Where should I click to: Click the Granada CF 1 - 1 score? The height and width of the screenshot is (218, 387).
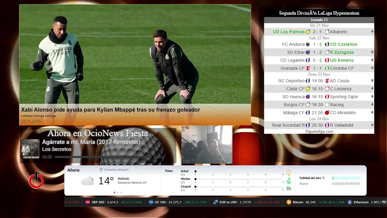317,68
